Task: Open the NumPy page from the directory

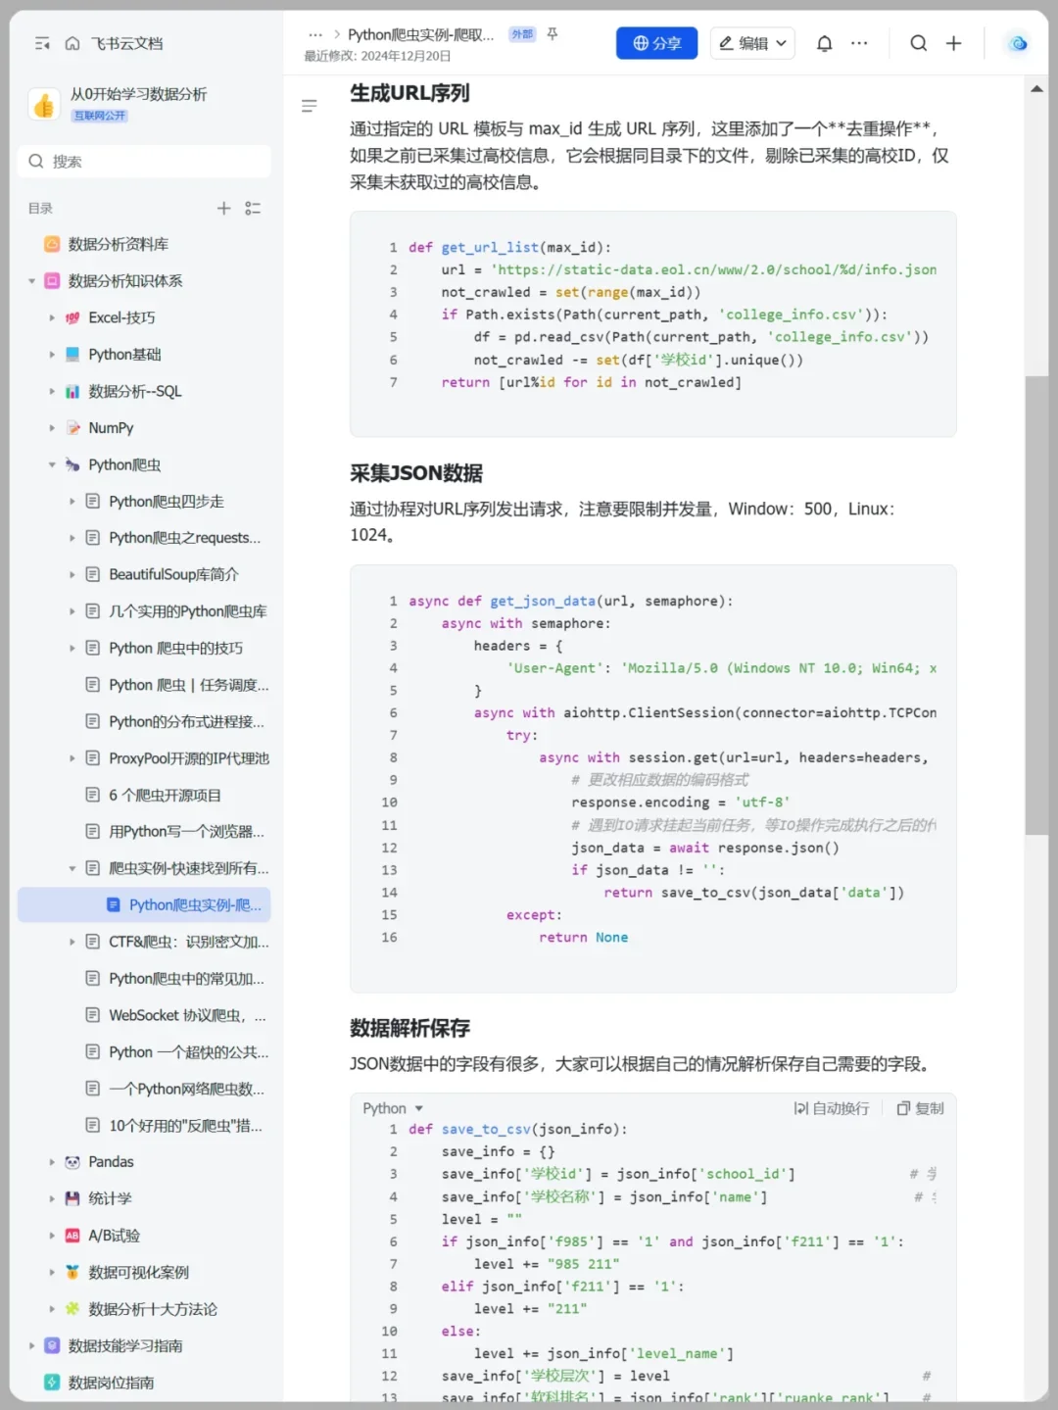Action: pyautogui.click(x=112, y=427)
